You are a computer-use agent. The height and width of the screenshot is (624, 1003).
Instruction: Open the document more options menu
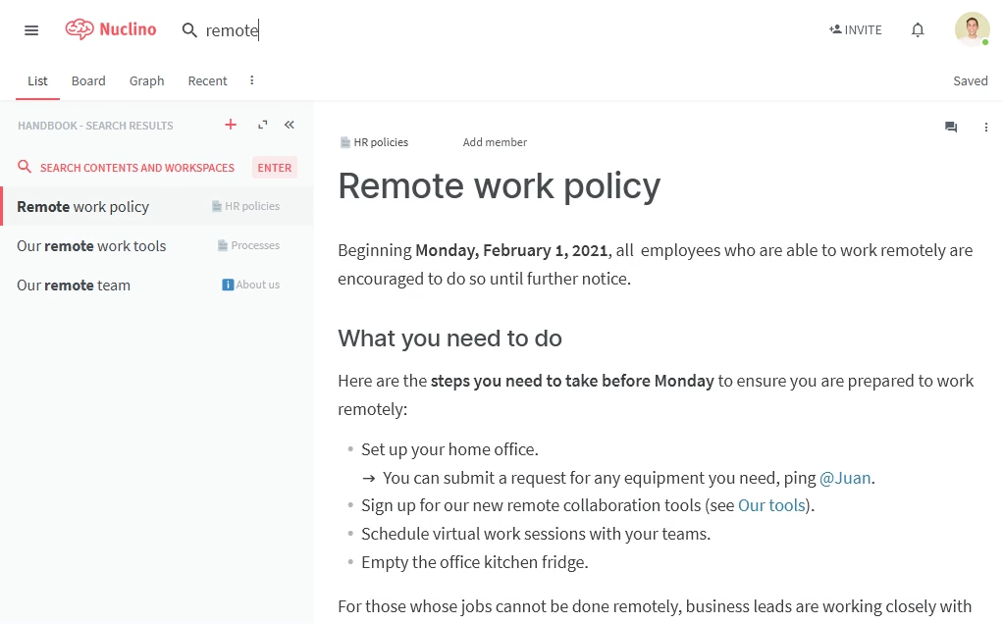click(x=985, y=128)
